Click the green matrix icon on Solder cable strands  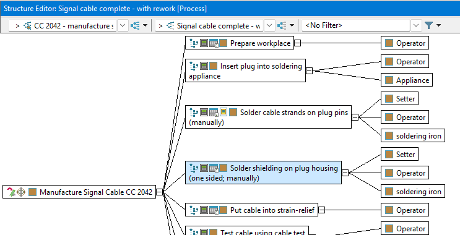[x=204, y=112]
